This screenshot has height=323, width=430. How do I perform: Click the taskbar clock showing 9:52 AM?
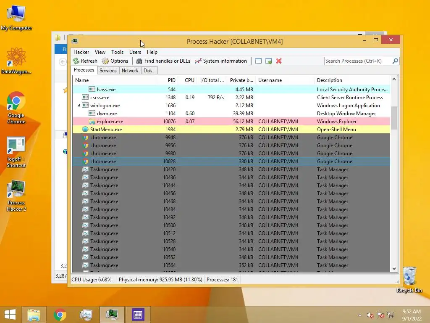[412, 315]
